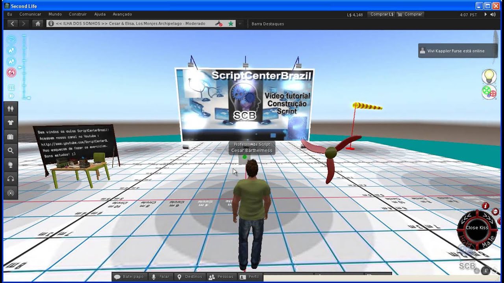
Task: Toggle media playback in the top bar
Action: [485, 14]
